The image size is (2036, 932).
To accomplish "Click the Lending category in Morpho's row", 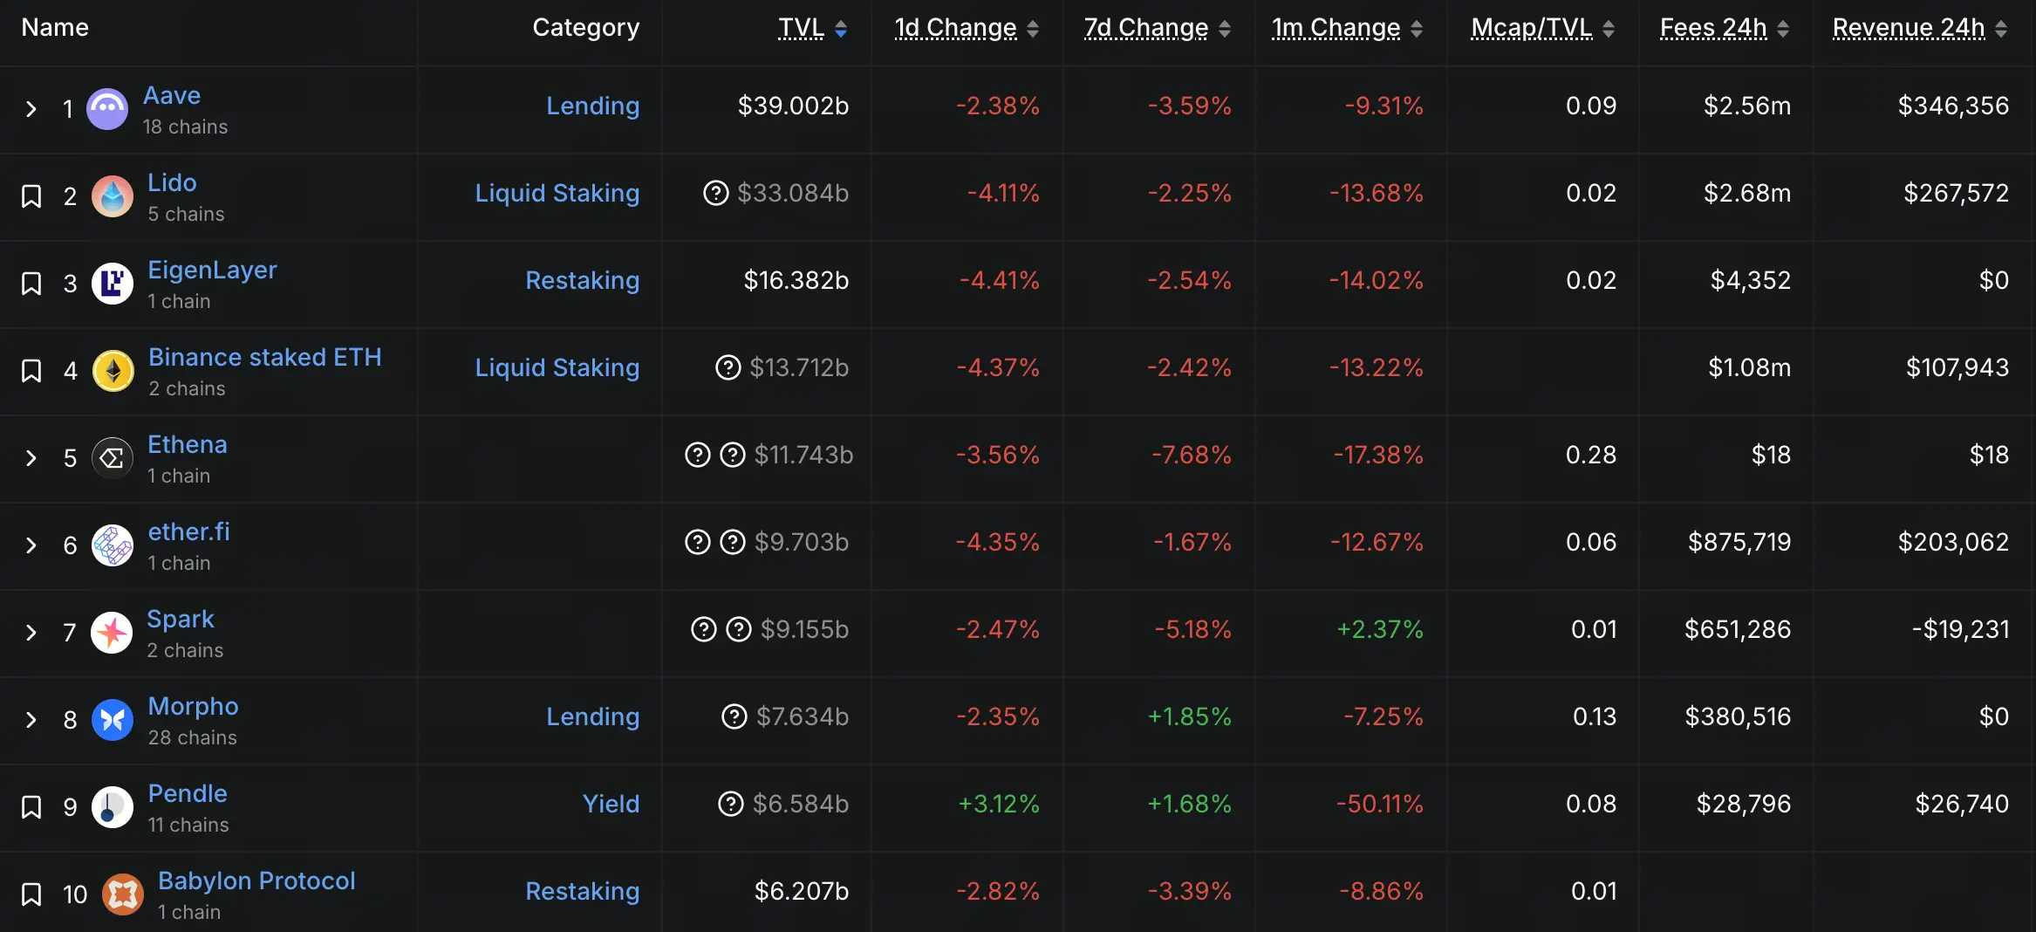I will 593,716.
